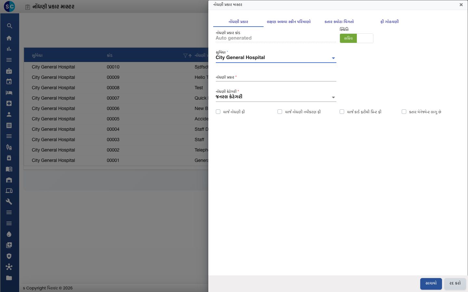The height and width of the screenshot is (292, 468).
Task: Open the bar chart dashboard icon
Action: [x=9, y=49]
